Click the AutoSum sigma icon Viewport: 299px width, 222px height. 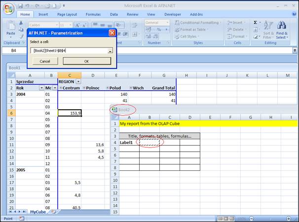[255, 23]
